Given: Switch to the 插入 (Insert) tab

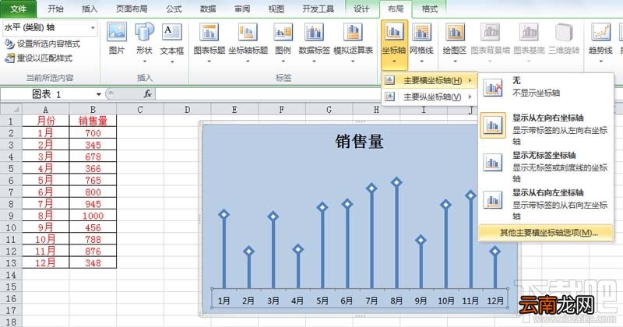Looking at the screenshot, I should (90, 9).
